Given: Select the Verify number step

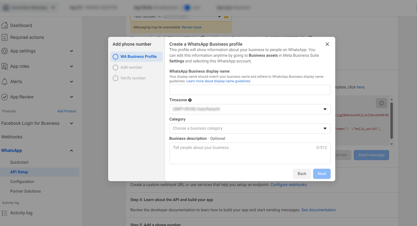Looking at the screenshot, I should pos(133,78).
